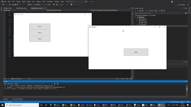Click middle Button in MainWindow

pos(40,33)
